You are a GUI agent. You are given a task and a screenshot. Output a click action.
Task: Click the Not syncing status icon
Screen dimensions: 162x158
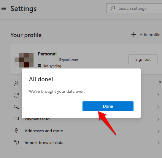pos(39,66)
